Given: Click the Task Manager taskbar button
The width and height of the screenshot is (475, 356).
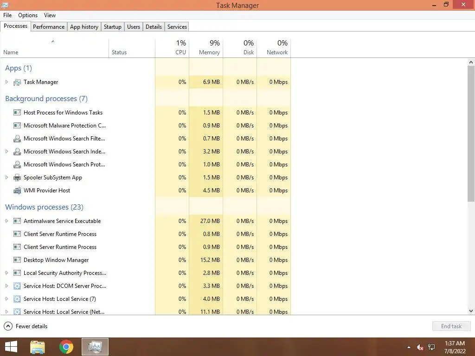Looking at the screenshot, I should pos(95,347).
